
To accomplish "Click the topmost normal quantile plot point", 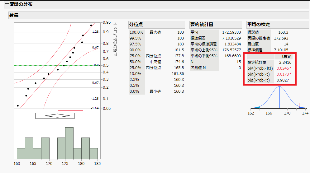I will 91,25.
